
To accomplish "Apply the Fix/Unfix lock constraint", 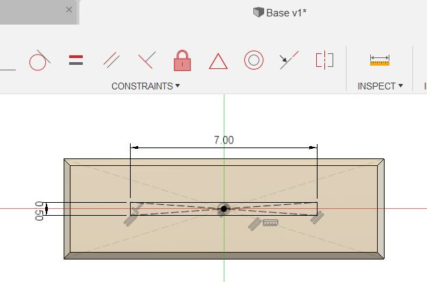I will [182, 60].
